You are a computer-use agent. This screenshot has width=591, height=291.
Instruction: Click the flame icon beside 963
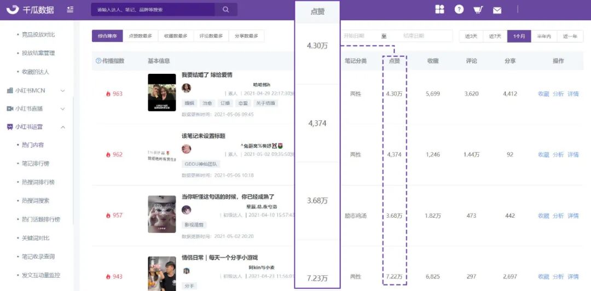click(x=108, y=94)
